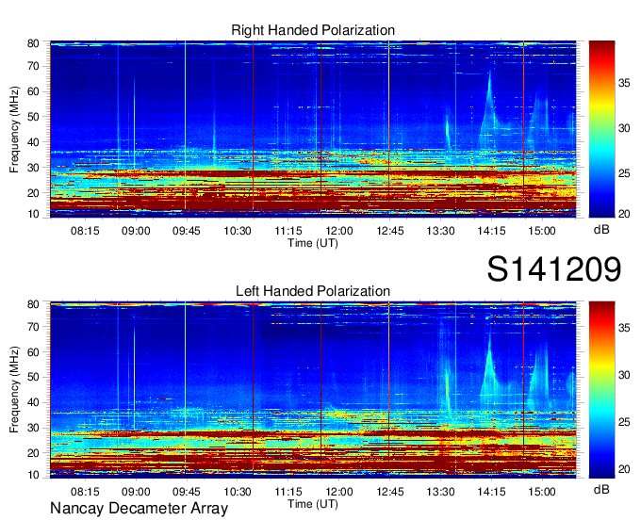Click "15:00" tick on the Right Handed plot
Viewport: 641px width, 520px height.
pyautogui.click(x=542, y=231)
